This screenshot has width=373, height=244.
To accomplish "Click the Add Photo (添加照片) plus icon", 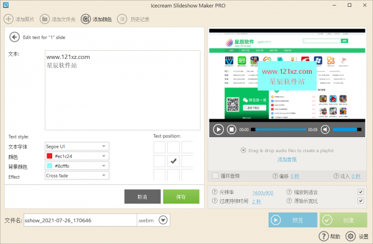I will (8, 19).
